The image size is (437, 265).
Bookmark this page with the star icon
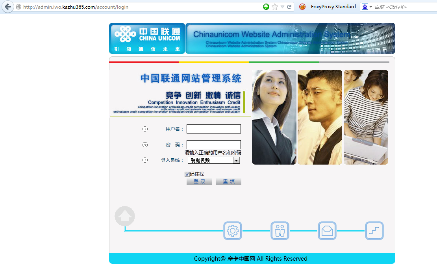275,7
